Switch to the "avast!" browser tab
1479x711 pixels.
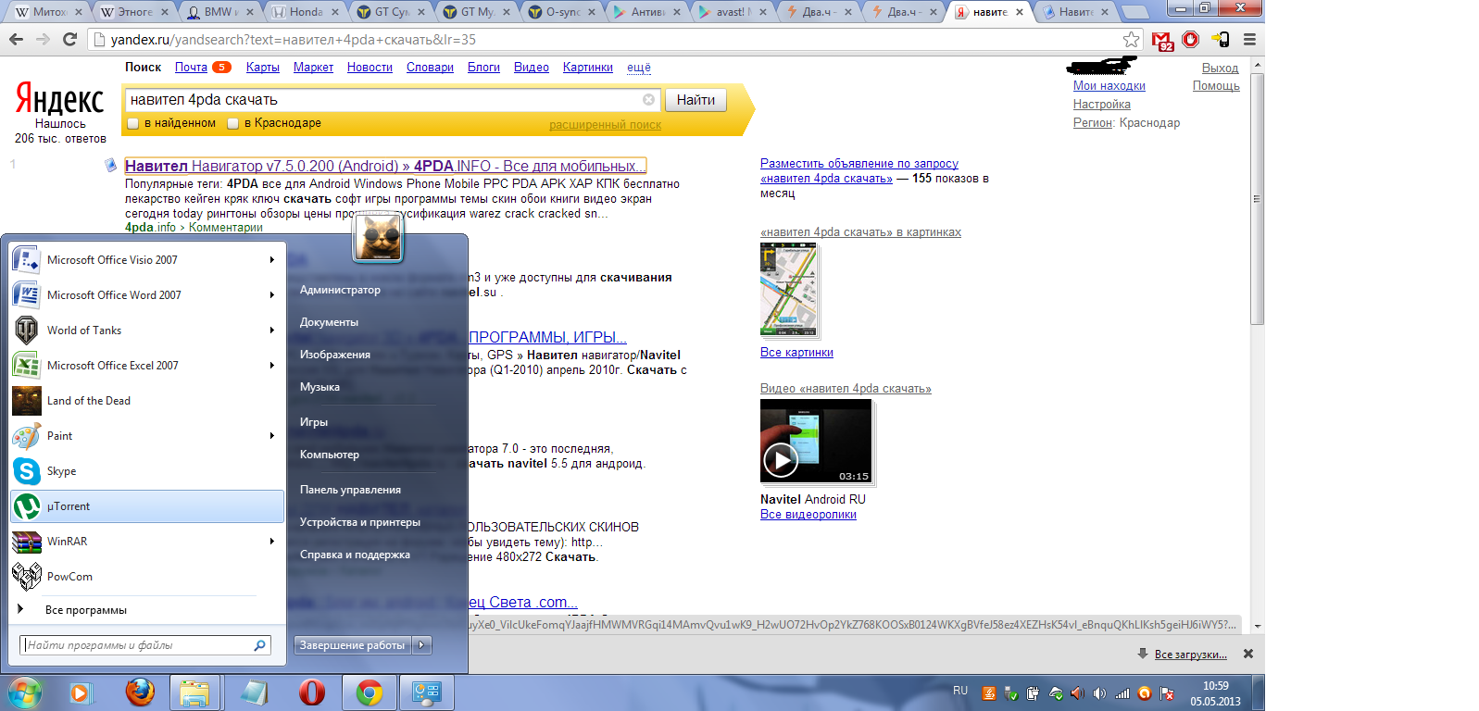coord(731,12)
